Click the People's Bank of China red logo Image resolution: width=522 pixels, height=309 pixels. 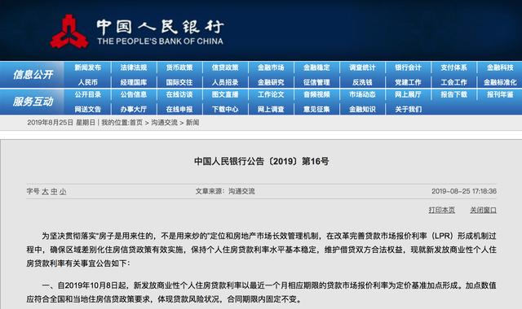(69, 32)
